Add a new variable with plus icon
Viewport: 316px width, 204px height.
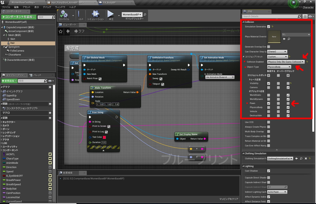[x=50, y=118]
